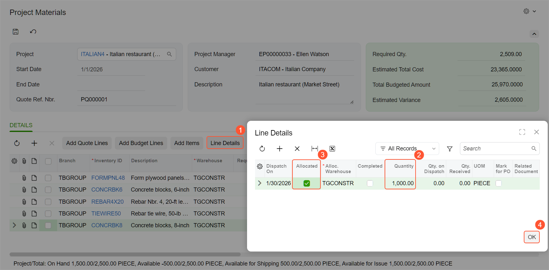Click the Quantity cell 1,000.00
Image resolution: width=549 pixels, height=270 pixels.
[400, 183]
